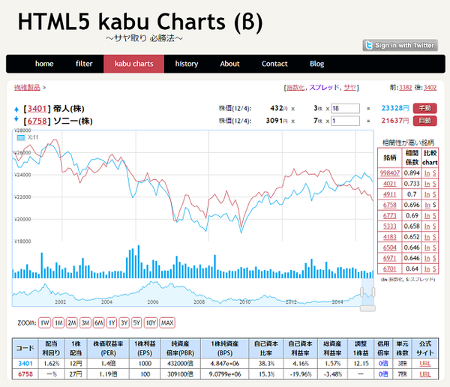Image resolution: width=450 pixels, height=387 pixels.
Task: Open URL link for 6758 row
Action: [x=425, y=374]
